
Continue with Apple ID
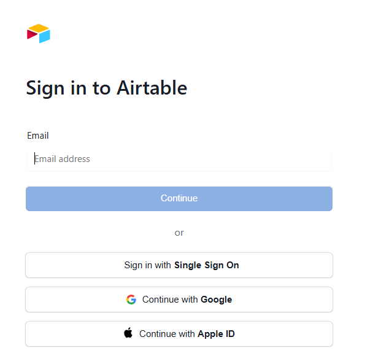tap(179, 334)
